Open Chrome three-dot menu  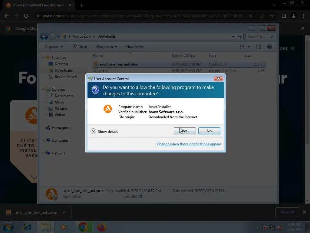[x=303, y=16]
